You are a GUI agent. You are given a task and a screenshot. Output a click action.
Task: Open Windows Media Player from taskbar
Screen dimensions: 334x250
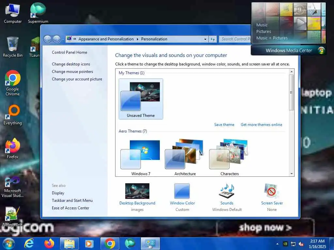(x=89, y=243)
